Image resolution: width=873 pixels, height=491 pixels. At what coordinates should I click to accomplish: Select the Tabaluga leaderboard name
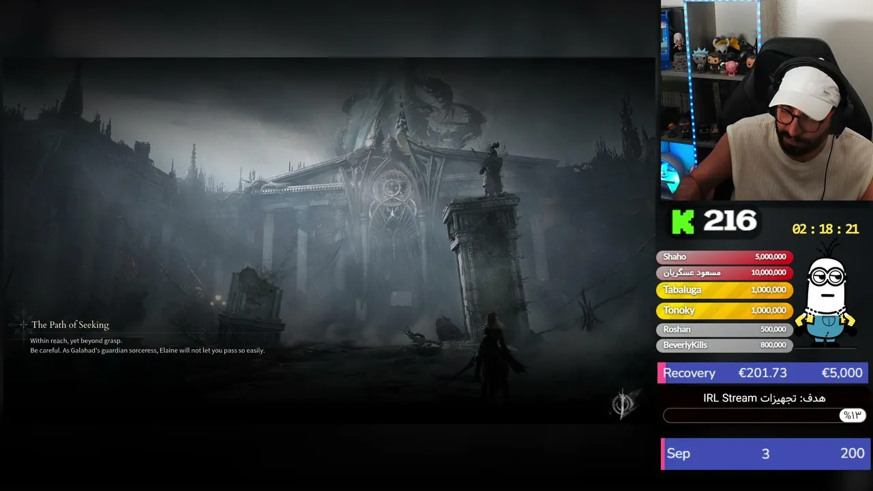[682, 290]
